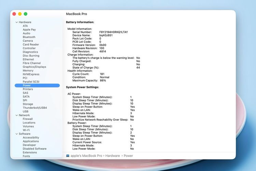Click the MacBook Pro window title
Image resolution: width=256 pixels, height=171 pixels.
pos(76,14)
